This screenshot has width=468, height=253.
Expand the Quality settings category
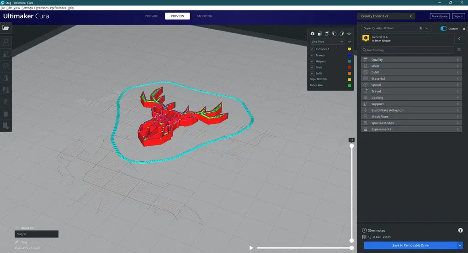412,60
